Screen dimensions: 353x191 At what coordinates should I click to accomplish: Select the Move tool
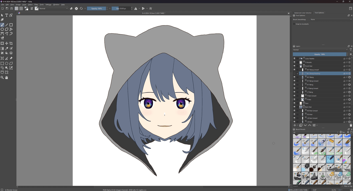point(7,43)
